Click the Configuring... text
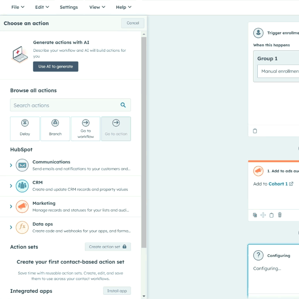 point(267,268)
